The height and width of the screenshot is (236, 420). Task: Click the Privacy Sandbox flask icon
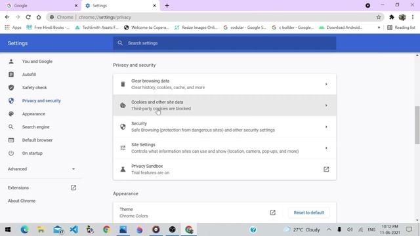[x=123, y=169]
